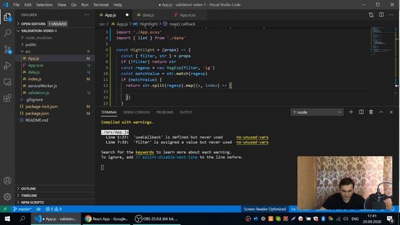Click the unsaved dot on App.js tab
Viewport: 400px width, 225px height.
coord(127,15)
